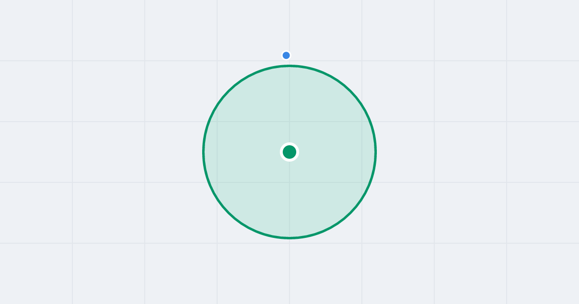Click the circle's green outline at its rightmost edge
Viewport: 579px width, 304px height.
pyautogui.click(x=375, y=152)
